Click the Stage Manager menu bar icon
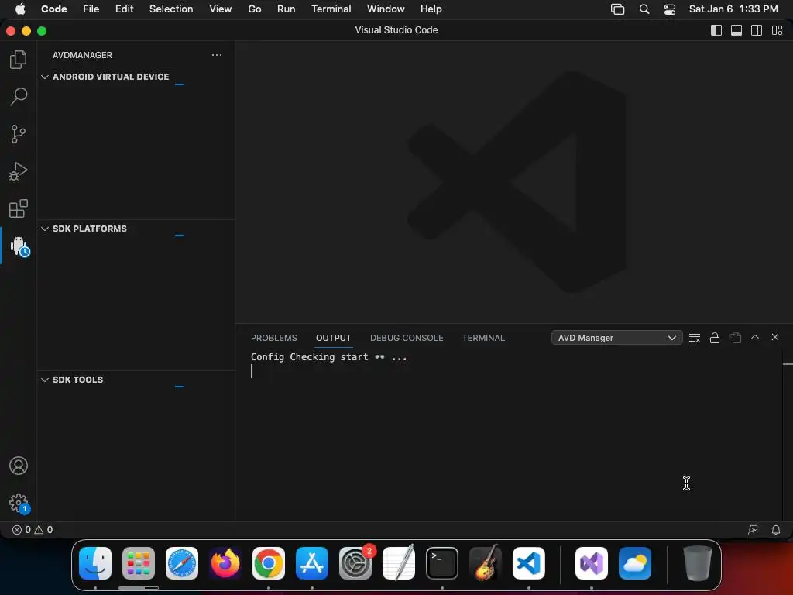 [617, 9]
